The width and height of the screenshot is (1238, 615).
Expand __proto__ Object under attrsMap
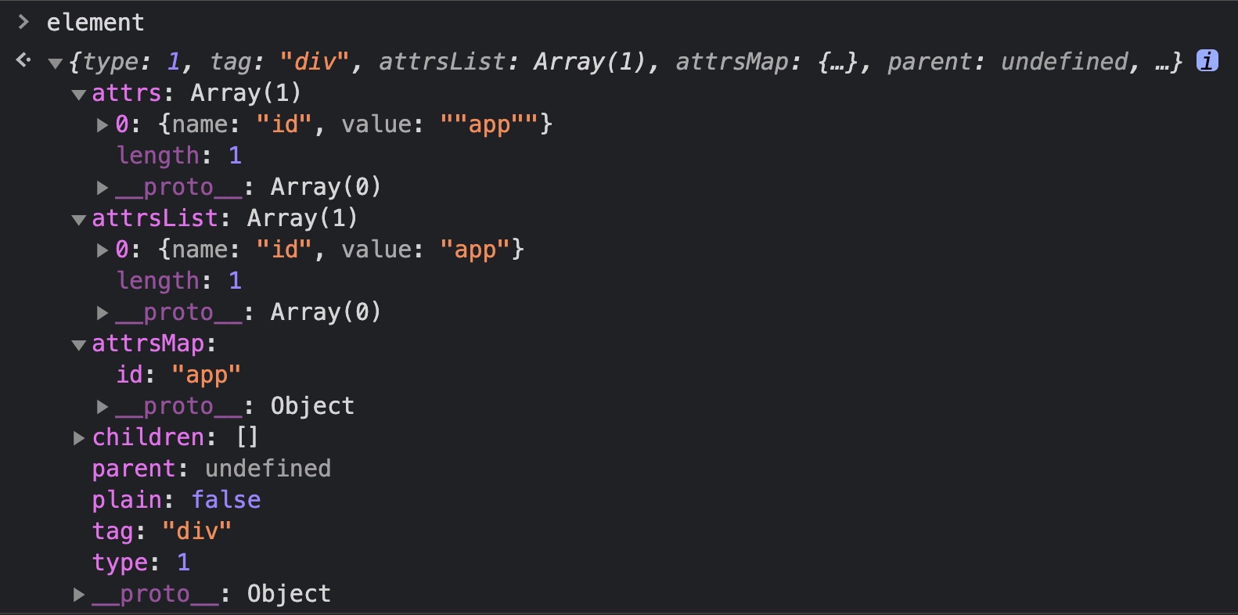coord(102,406)
